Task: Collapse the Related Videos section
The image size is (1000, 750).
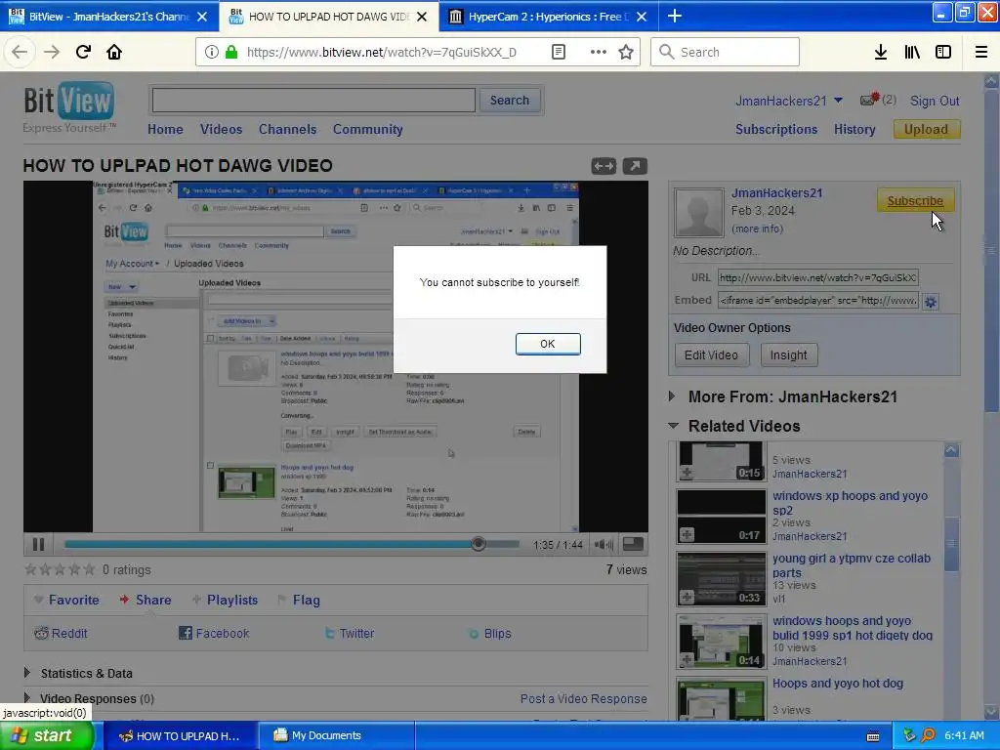Action: [673, 426]
